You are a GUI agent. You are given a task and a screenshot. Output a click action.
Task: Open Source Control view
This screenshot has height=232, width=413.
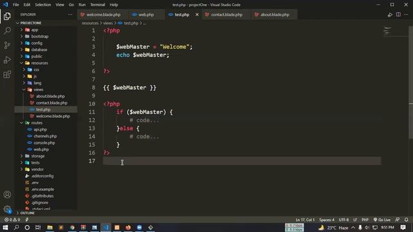pyautogui.click(x=7, y=45)
